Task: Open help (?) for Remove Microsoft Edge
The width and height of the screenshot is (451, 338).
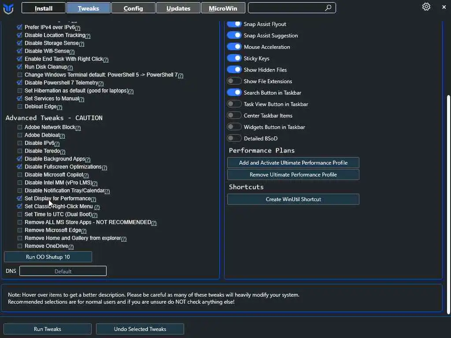Action: (84, 231)
